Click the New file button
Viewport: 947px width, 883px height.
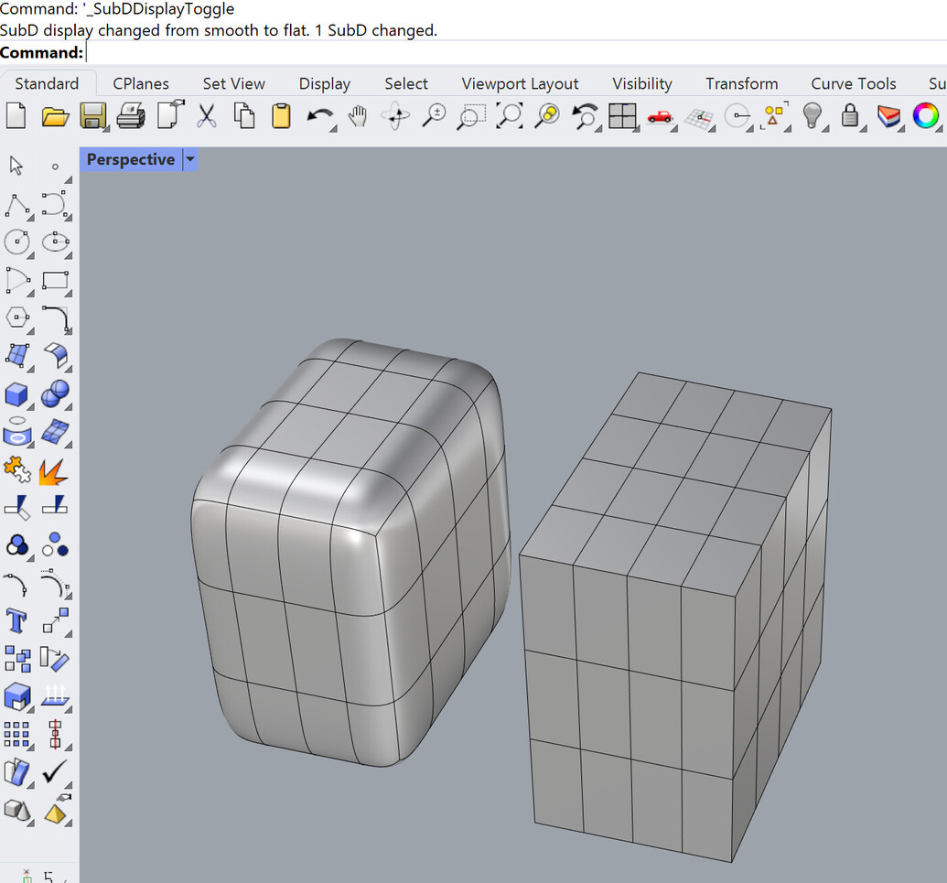[x=16, y=116]
